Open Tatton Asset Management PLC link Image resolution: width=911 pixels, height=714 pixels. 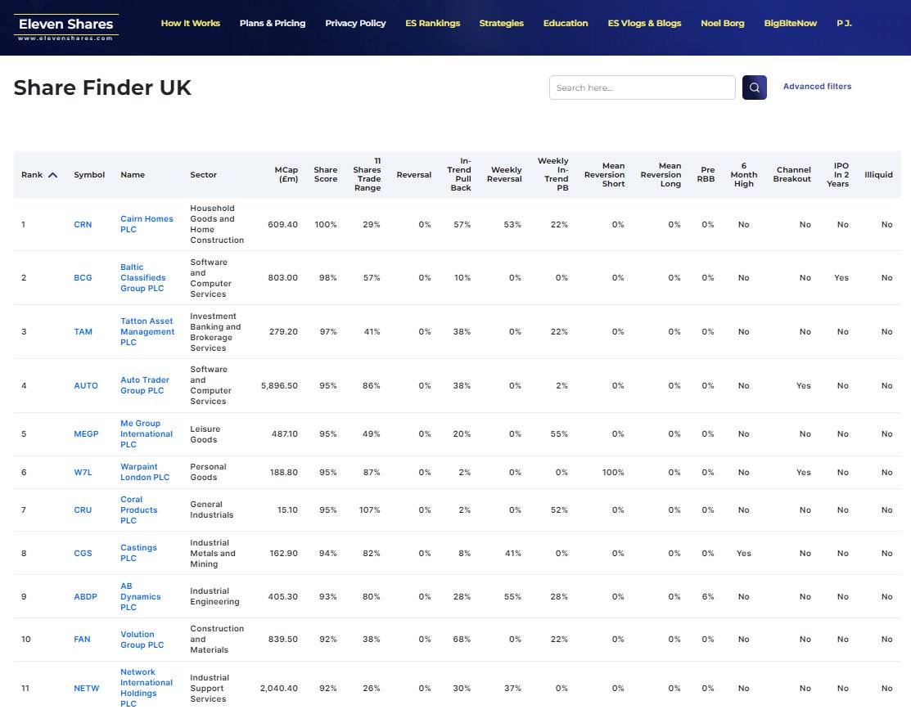(147, 331)
